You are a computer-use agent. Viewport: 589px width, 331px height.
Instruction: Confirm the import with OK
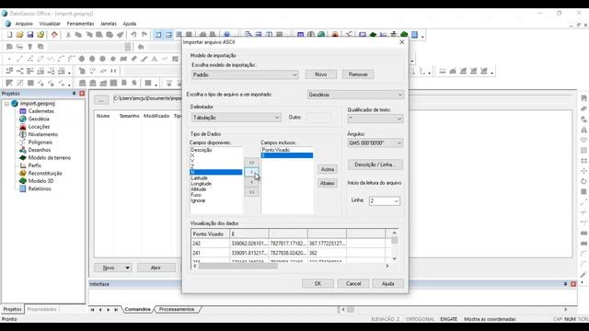(318, 284)
